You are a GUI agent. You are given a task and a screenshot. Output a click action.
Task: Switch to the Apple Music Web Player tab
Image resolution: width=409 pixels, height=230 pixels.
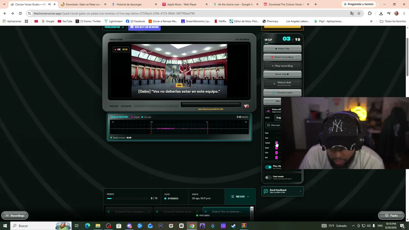(185, 4)
